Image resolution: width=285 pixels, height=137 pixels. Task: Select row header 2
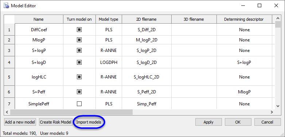point(9,40)
